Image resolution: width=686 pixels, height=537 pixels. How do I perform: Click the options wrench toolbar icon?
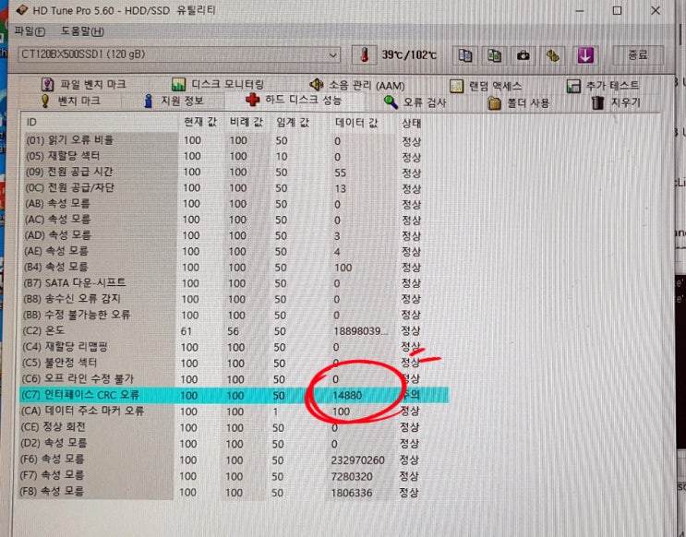pyautogui.click(x=552, y=55)
